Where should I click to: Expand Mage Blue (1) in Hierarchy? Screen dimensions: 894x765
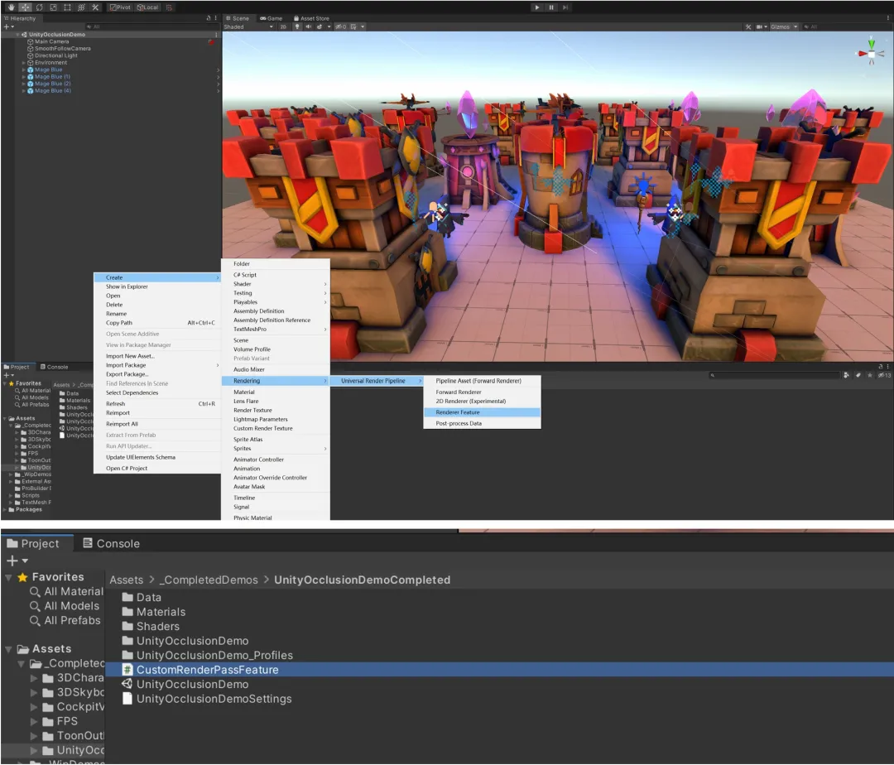[23, 76]
